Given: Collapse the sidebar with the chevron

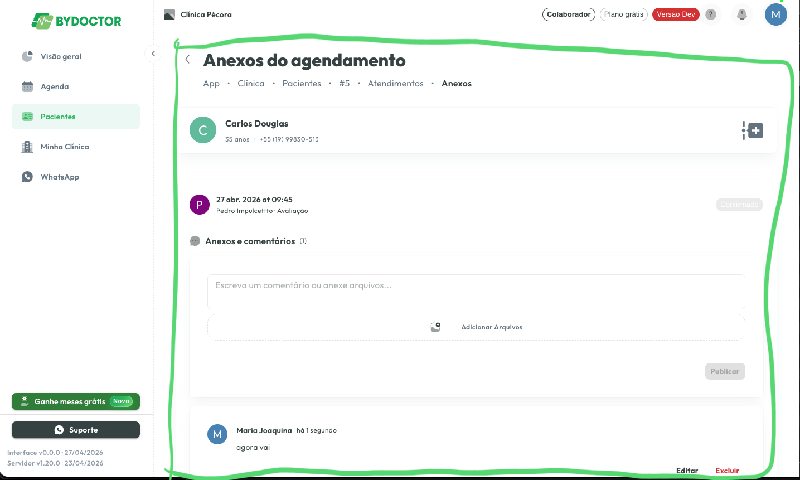Looking at the screenshot, I should [x=153, y=54].
